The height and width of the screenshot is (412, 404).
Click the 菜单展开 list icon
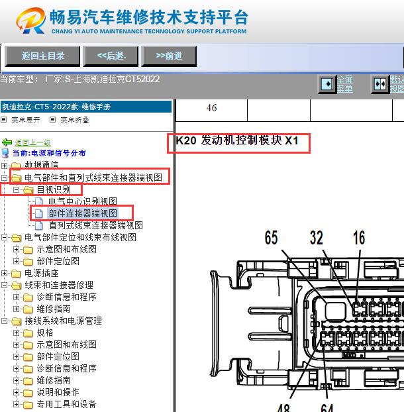click(x=4, y=120)
